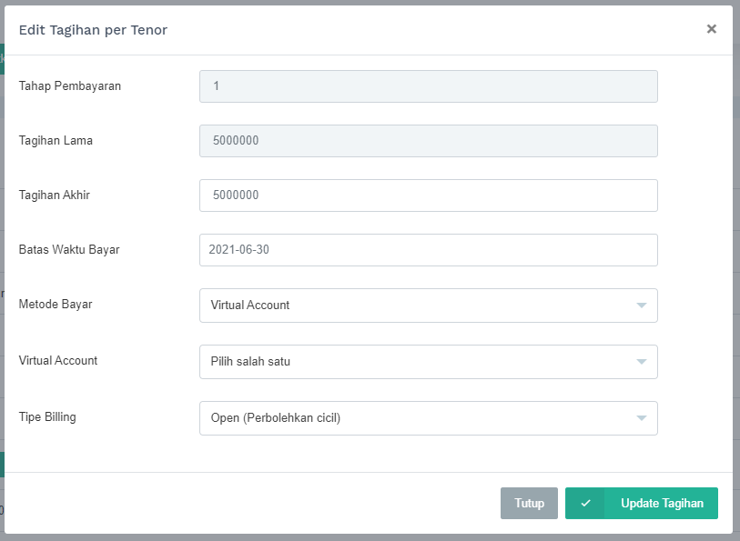Close the Edit Tagihan dialog with X
This screenshot has width=740, height=541.
pos(711,29)
